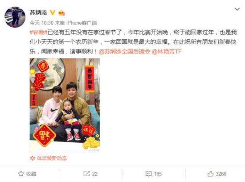Open reposts count 22
Screen dimensions: 245x182
pyautogui.click(x=95, y=174)
